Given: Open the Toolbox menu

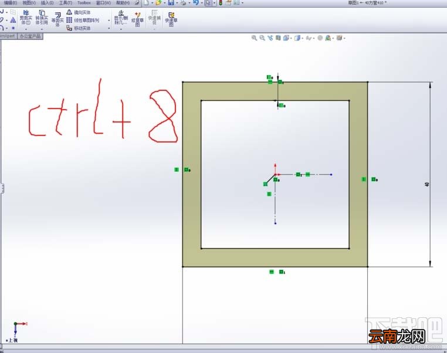Looking at the screenshot, I should click(x=84, y=2).
